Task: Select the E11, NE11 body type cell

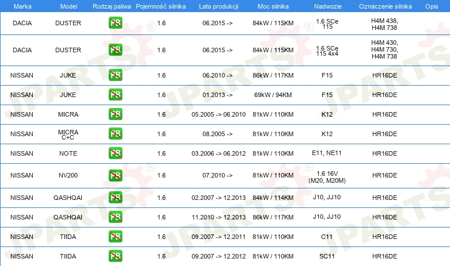Action: pos(327,153)
